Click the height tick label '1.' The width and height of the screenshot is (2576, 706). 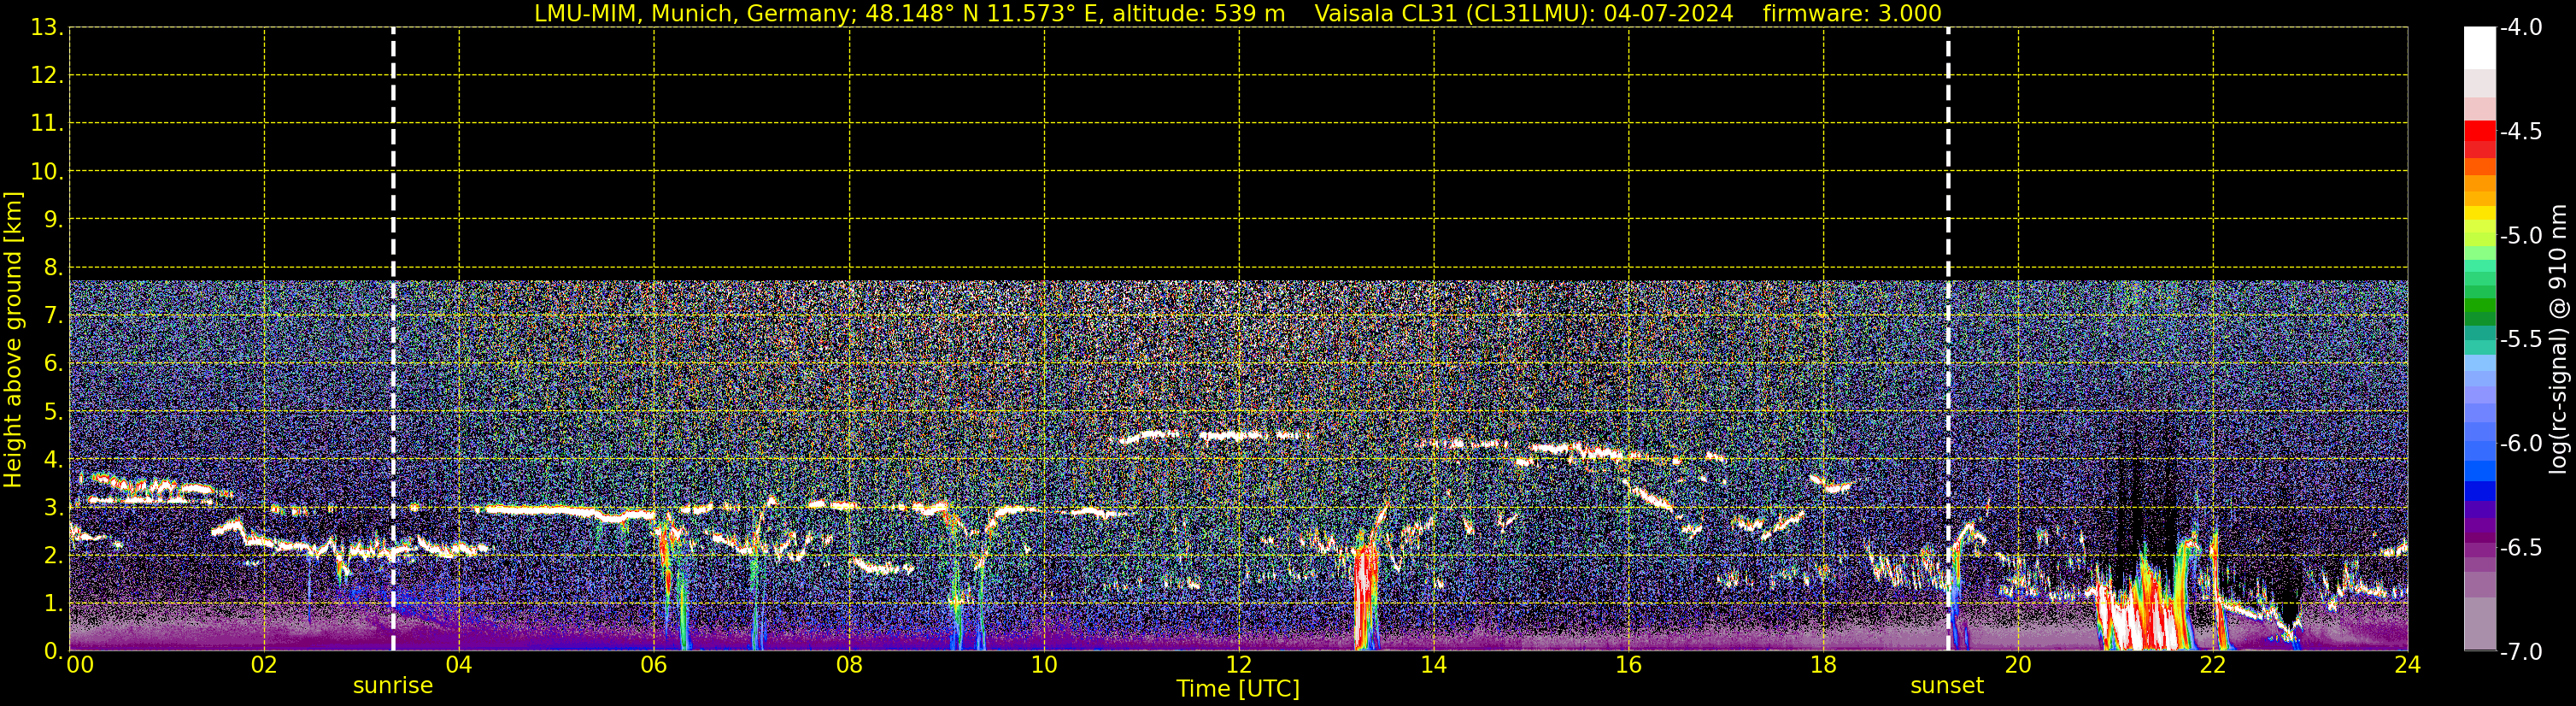pyautogui.click(x=52, y=603)
